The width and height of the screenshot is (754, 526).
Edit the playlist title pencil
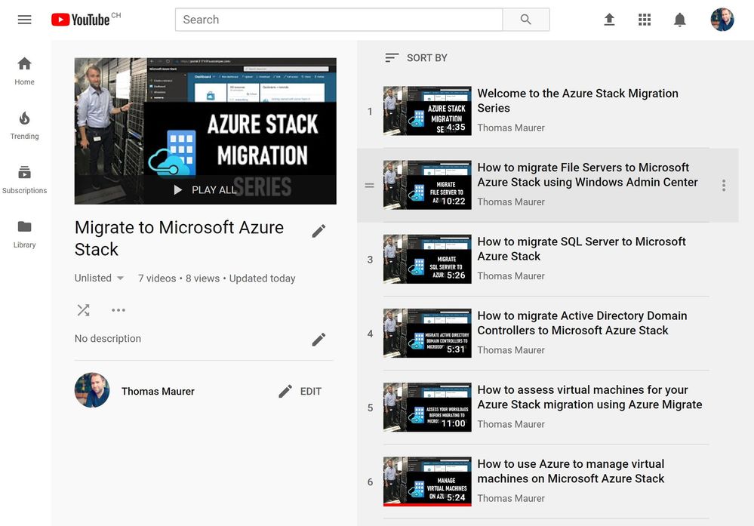[319, 231]
